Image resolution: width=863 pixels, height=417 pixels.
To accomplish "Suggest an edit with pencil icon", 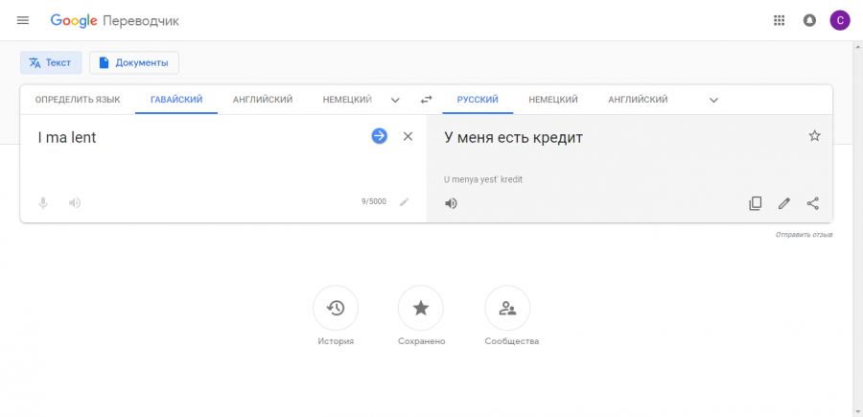I will pos(784,203).
